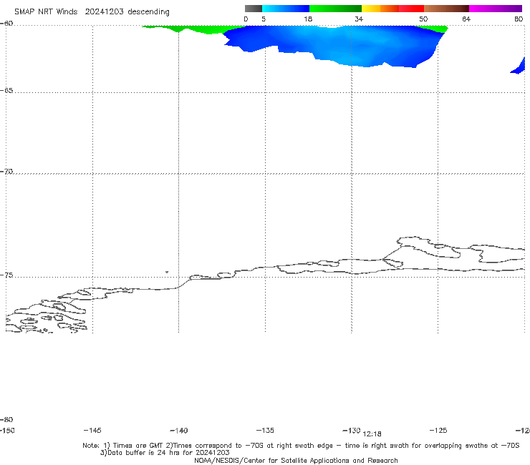The height and width of the screenshot is (465, 530).
Task: Click the color bar label '64'
Action: click(x=466, y=19)
